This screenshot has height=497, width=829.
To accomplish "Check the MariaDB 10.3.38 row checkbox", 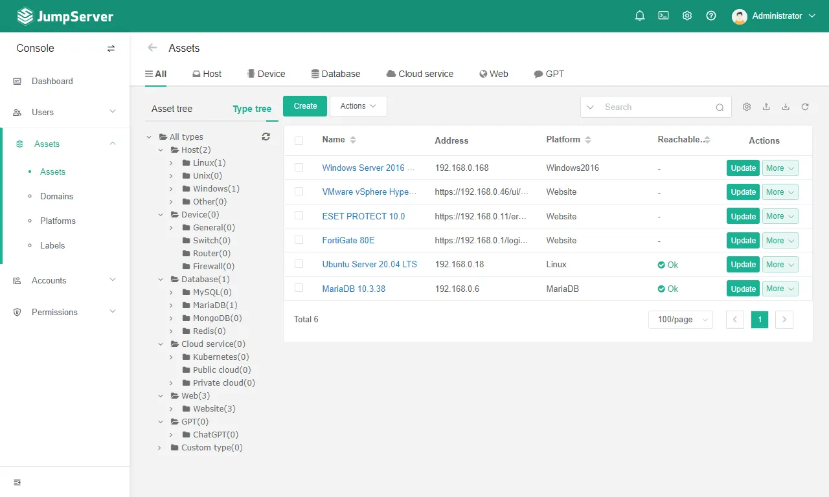I will tap(299, 288).
